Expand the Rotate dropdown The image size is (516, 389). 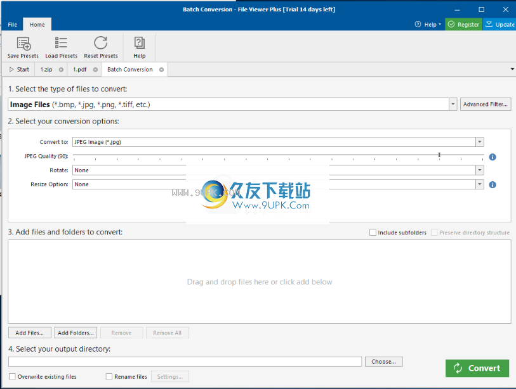tap(479, 170)
